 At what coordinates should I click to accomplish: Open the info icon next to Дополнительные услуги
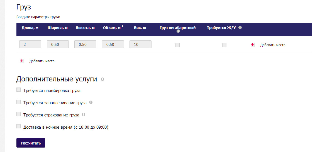102,79
